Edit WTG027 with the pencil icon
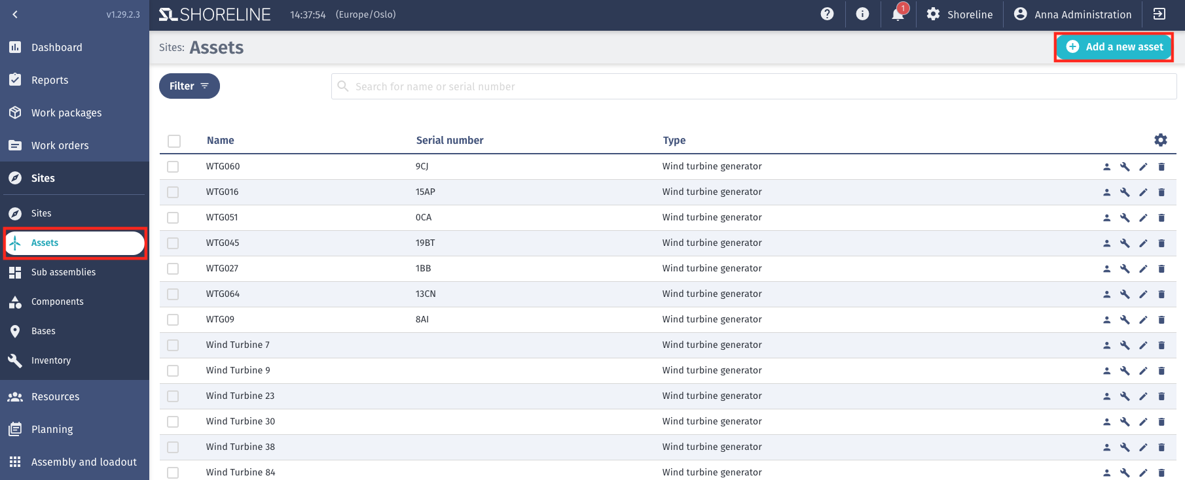 tap(1143, 269)
